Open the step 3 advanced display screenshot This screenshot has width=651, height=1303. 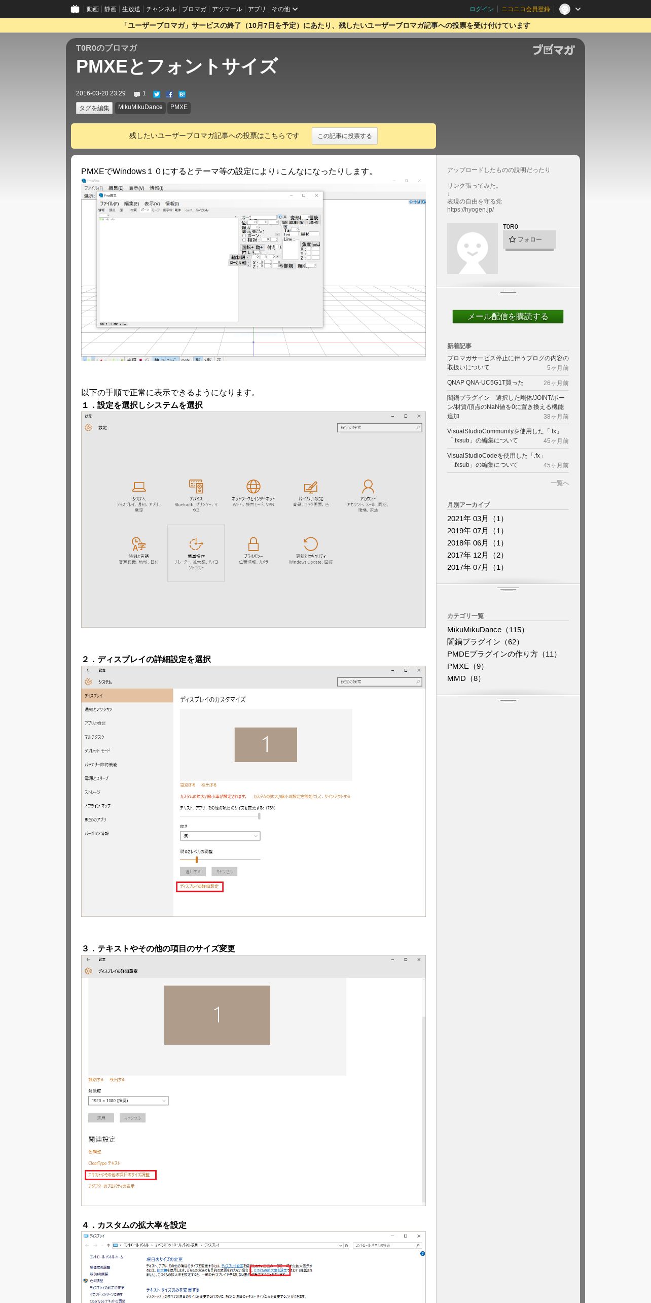coord(254,1081)
